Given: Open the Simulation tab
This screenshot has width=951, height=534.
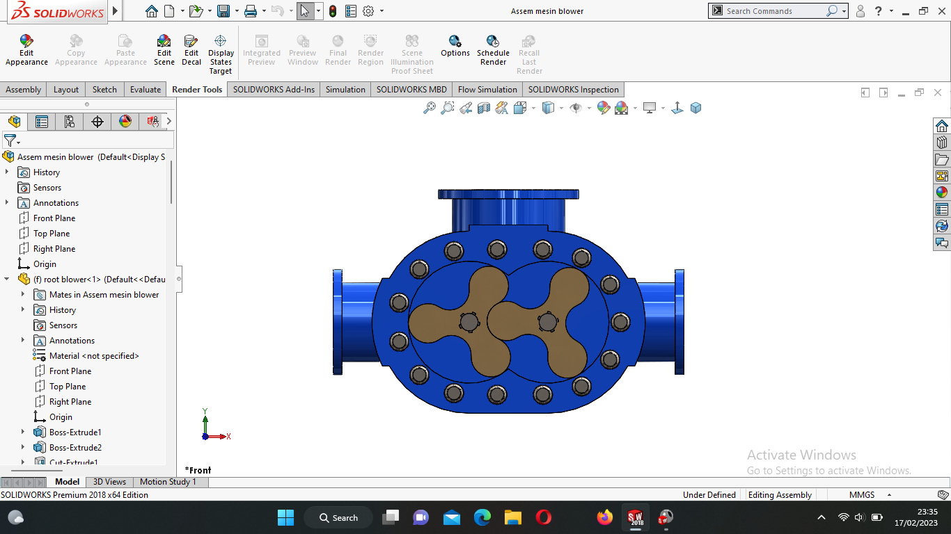Looking at the screenshot, I should pyautogui.click(x=345, y=89).
